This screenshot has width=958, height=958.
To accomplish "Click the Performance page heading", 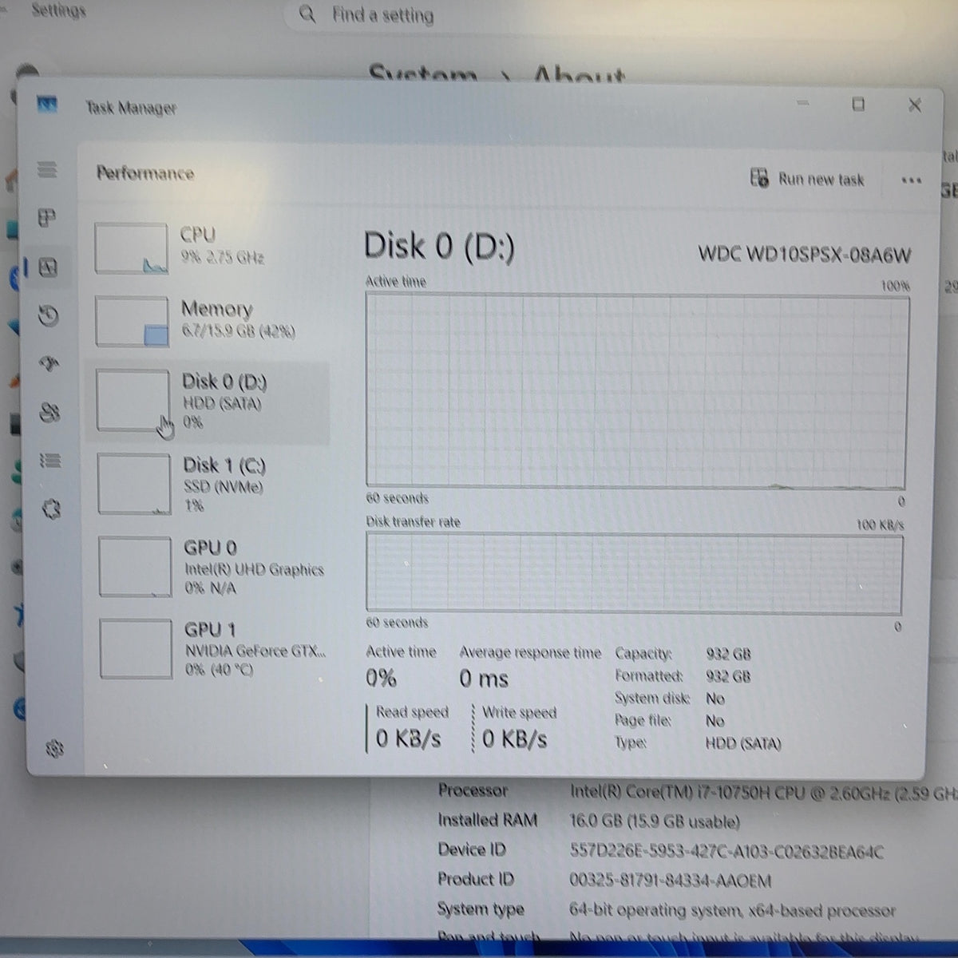I will 145,173.
